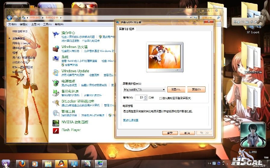Click the 预览(V) preview button
Screen dimensions: 270x168
point(196,89)
